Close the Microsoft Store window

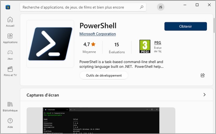pyautogui.click(x=209, y=5)
